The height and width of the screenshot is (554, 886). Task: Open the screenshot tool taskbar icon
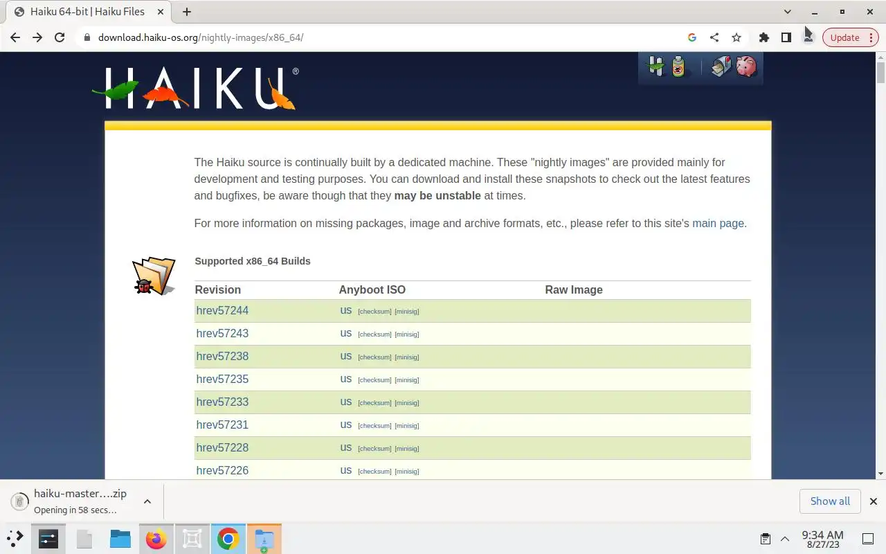192,538
